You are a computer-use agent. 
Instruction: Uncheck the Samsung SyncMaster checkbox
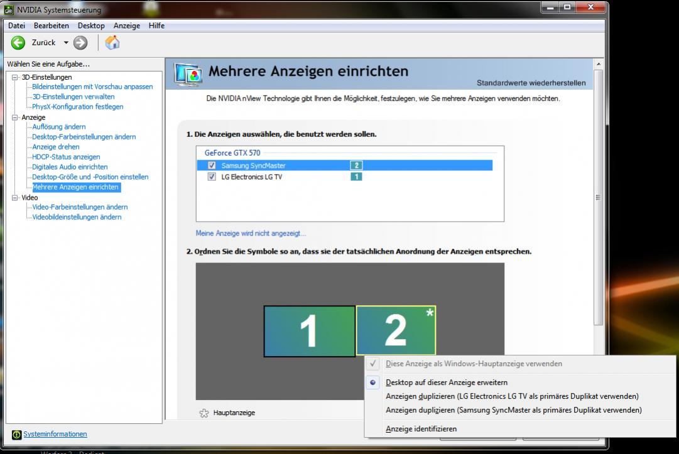[212, 165]
